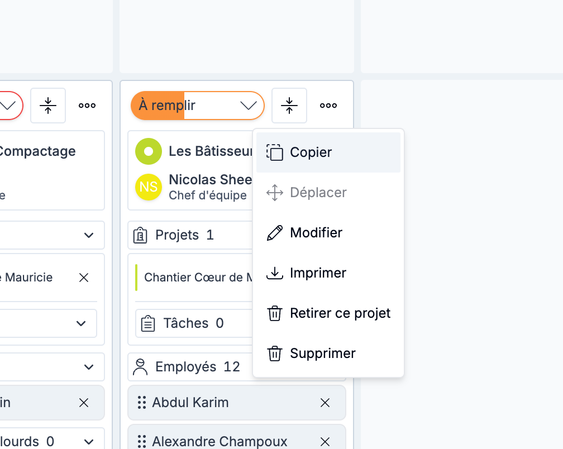Click the trash icon beside Supprimer
This screenshot has width=563, height=449.
pyautogui.click(x=274, y=354)
